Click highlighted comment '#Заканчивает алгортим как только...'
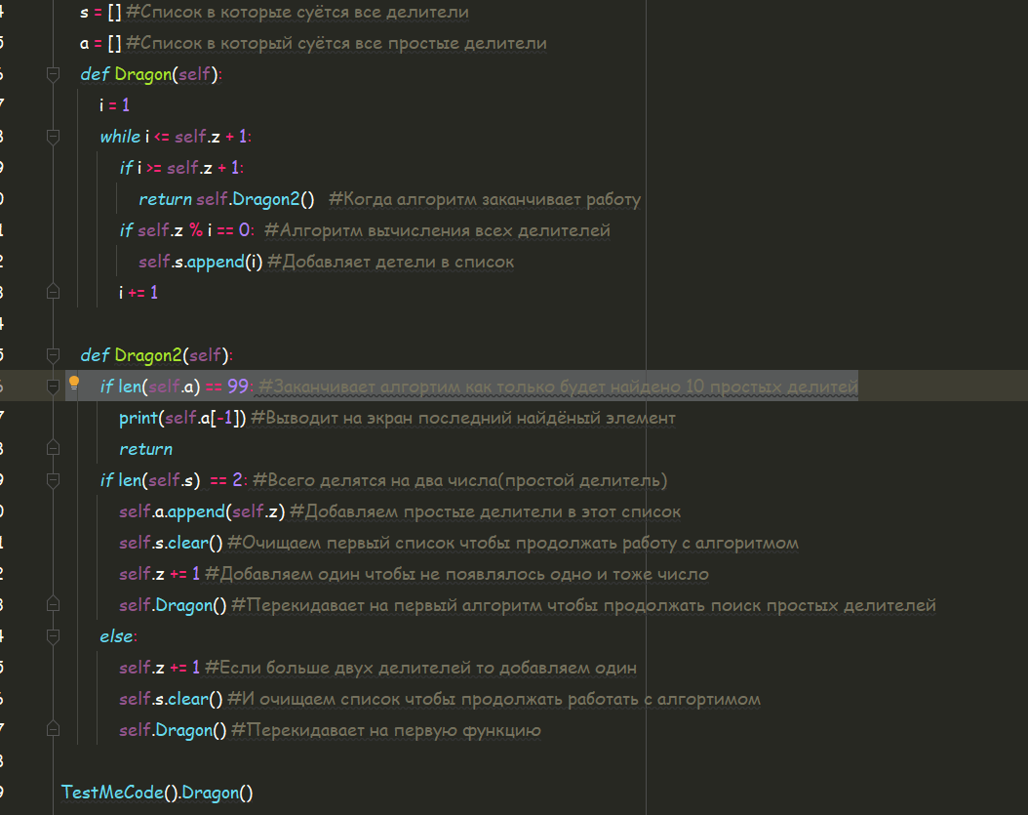This screenshot has width=1028, height=815. (x=559, y=387)
